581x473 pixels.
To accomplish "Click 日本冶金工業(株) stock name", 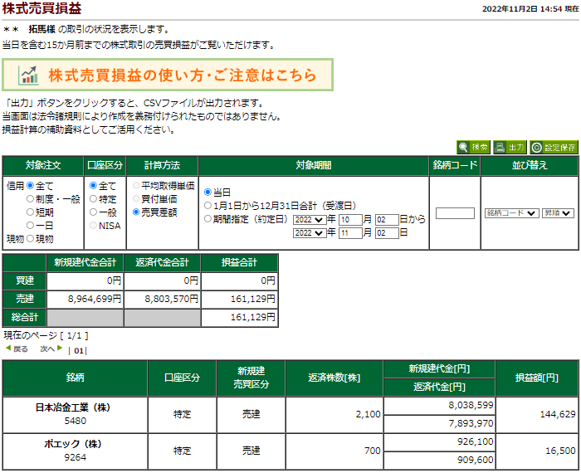I will click(x=73, y=407).
